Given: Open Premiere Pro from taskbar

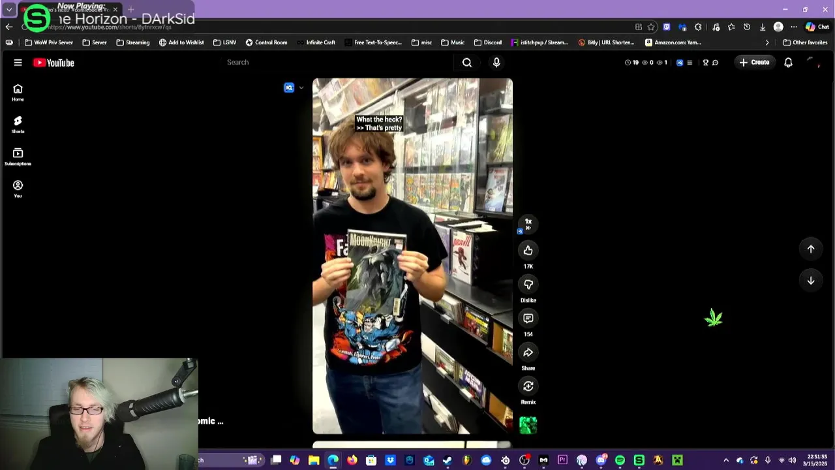Looking at the screenshot, I should [x=562, y=460].
